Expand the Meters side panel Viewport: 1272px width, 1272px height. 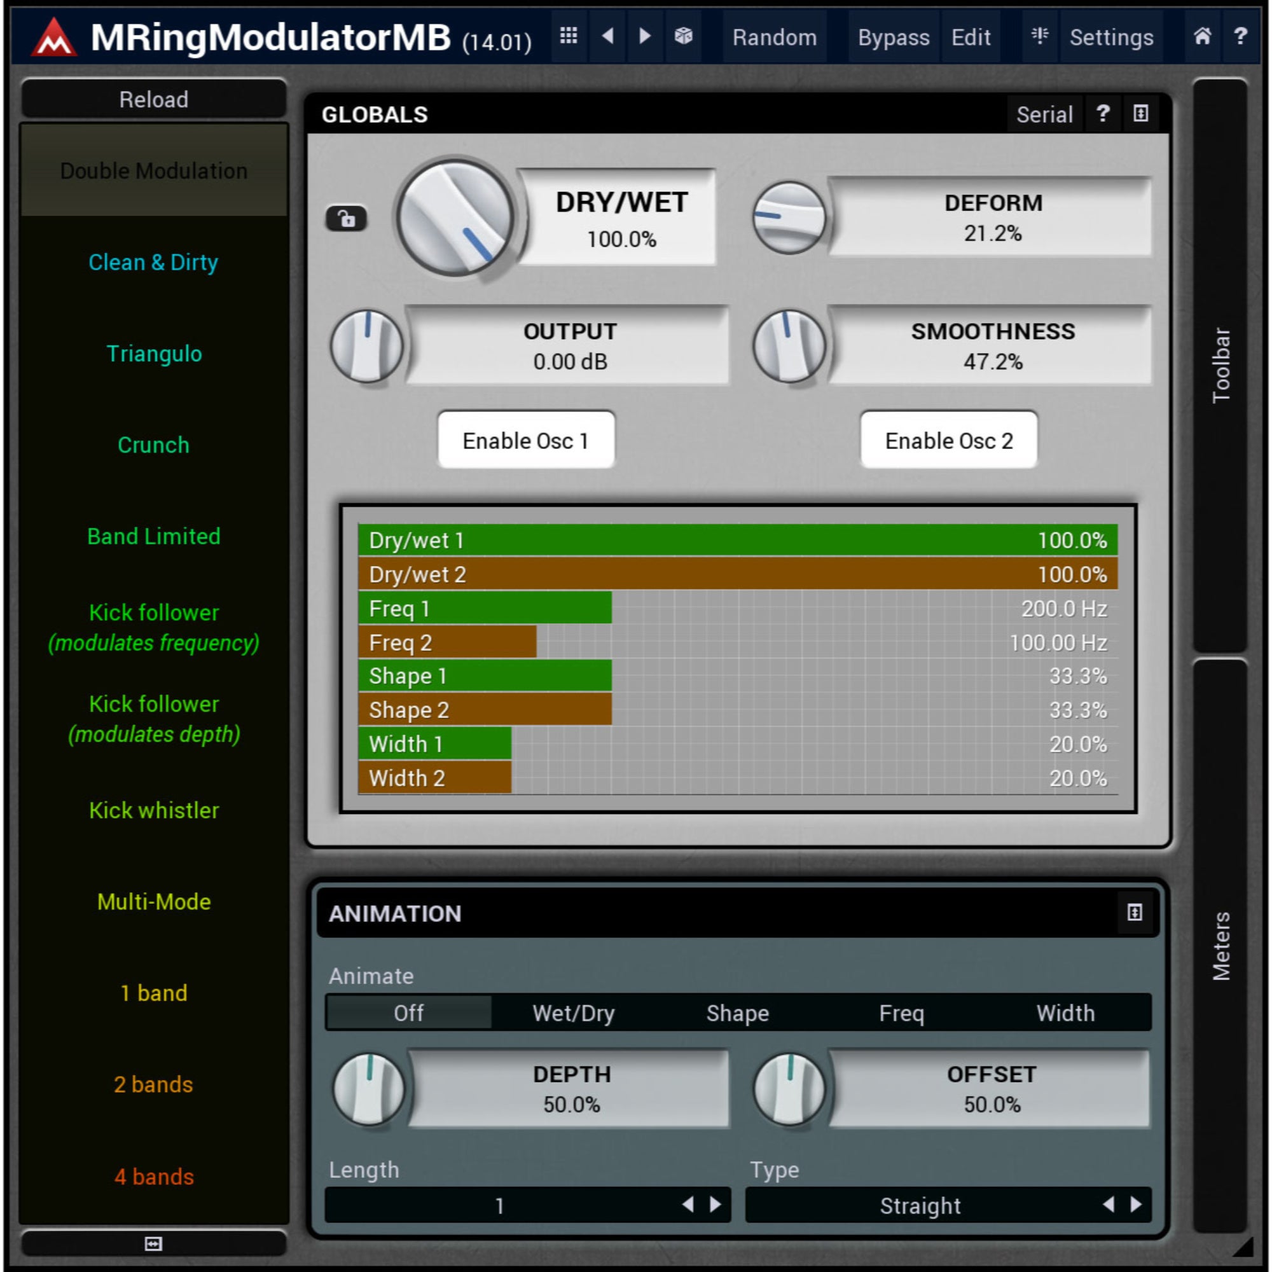tap(1220, 946)
